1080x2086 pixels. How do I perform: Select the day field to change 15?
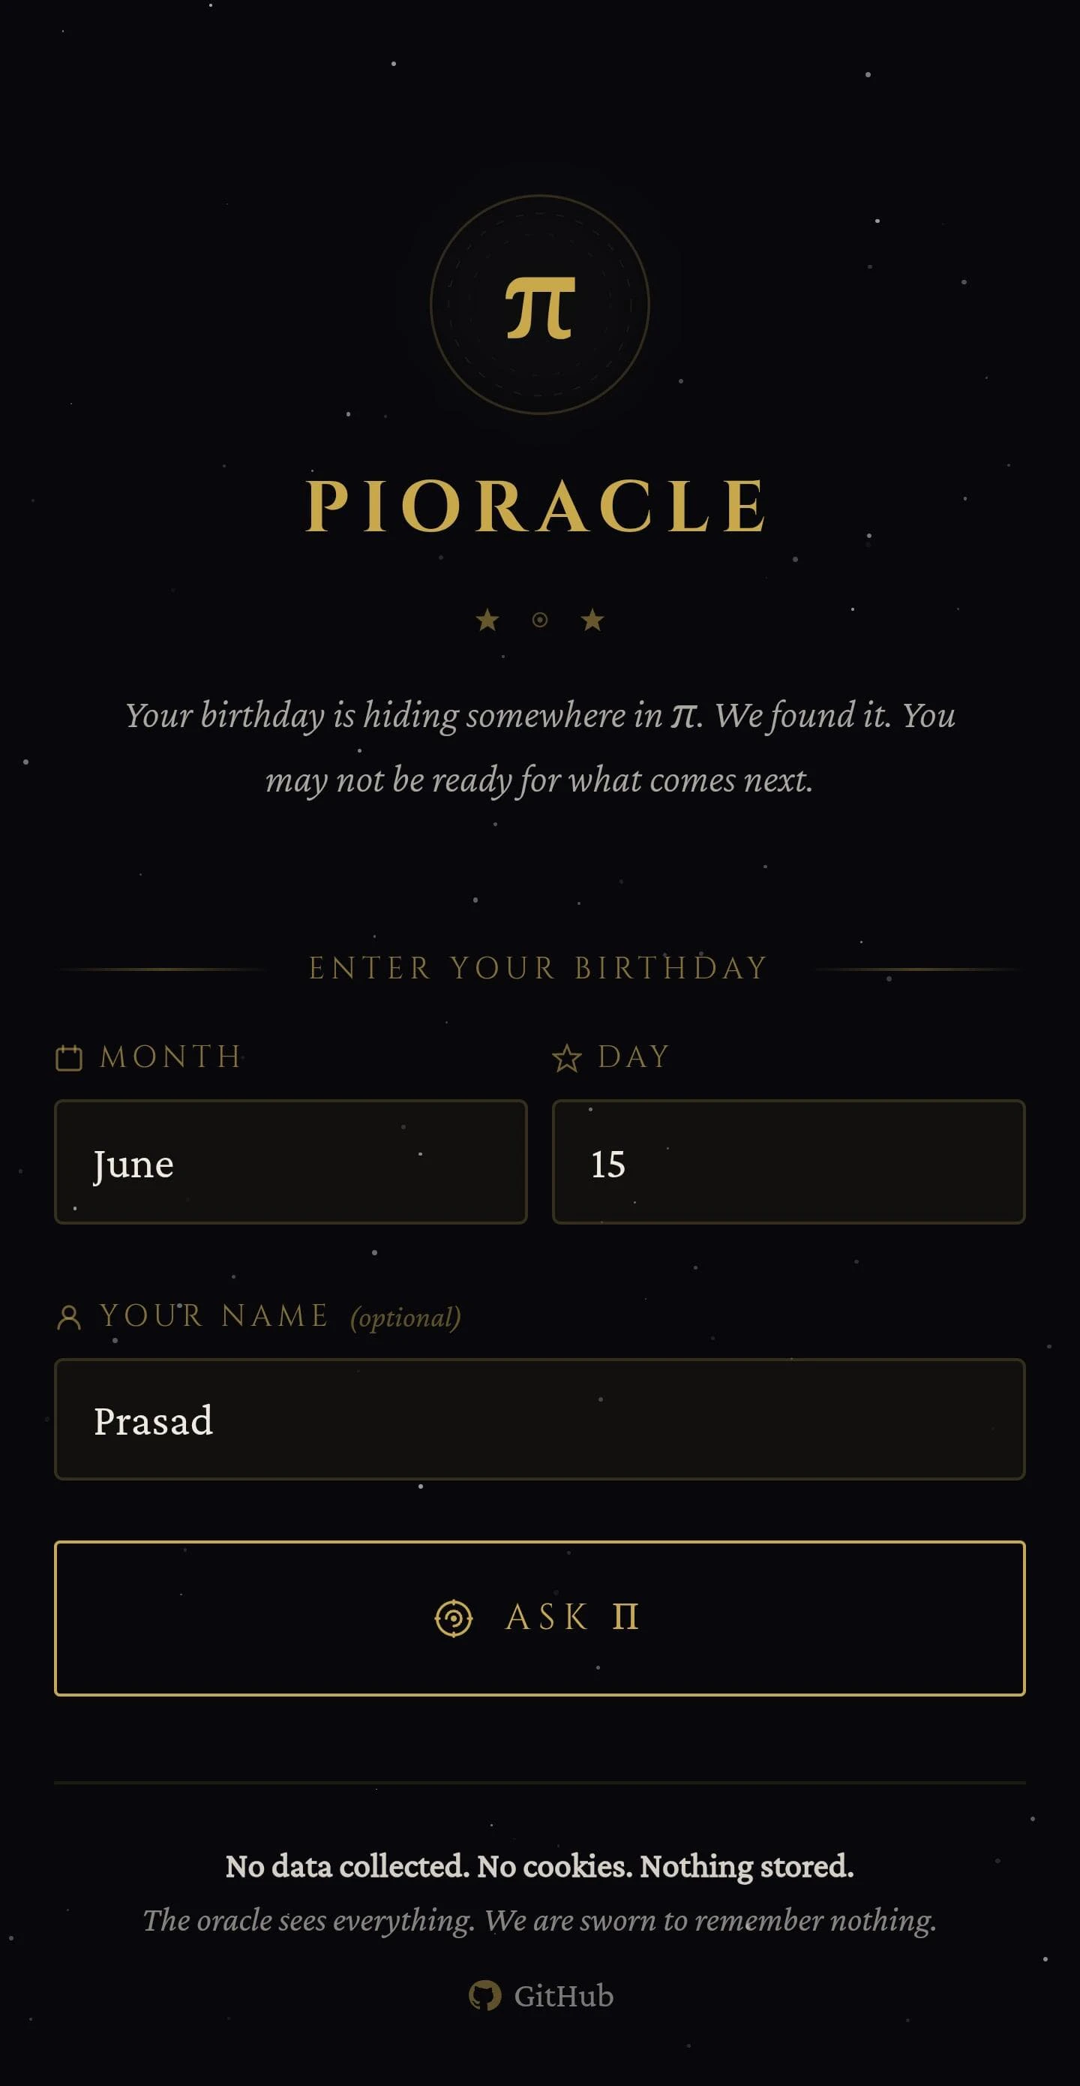click(x=788, y=1163)
